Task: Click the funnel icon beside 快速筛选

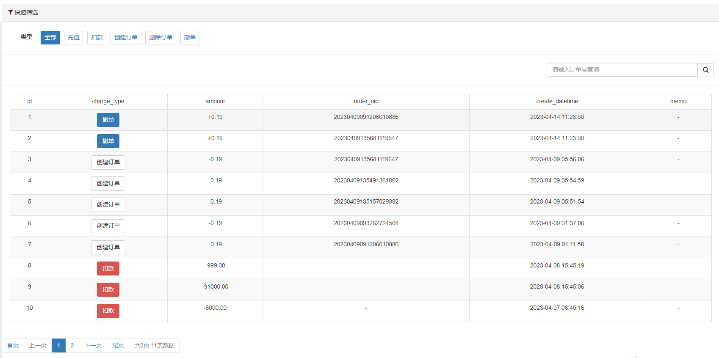Action: (x=11, y=13)
